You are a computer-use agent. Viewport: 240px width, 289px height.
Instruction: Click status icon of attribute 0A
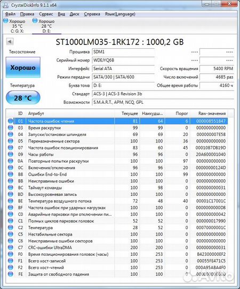pos(11,161)
